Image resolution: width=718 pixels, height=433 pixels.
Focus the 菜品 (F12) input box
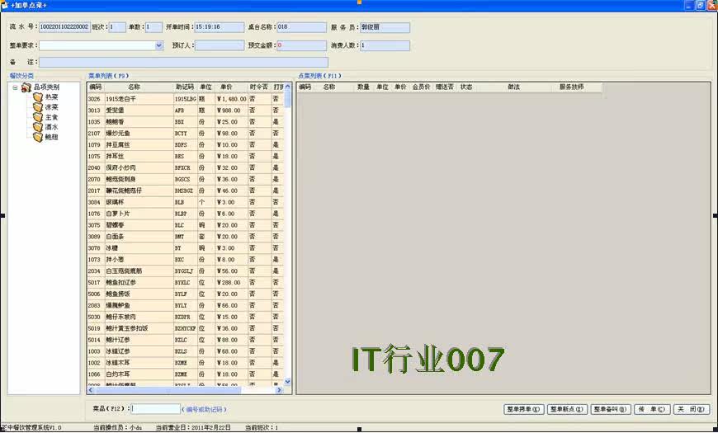(156, 409)
